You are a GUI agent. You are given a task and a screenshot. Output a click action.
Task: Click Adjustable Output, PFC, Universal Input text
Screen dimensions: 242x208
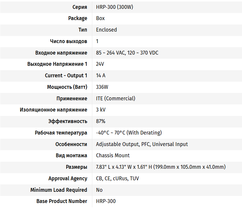click(142, 144)
